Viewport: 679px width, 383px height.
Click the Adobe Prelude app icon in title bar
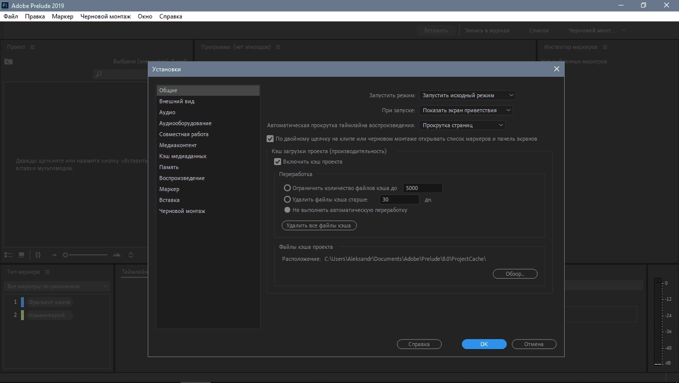click(x=5, y=5)
